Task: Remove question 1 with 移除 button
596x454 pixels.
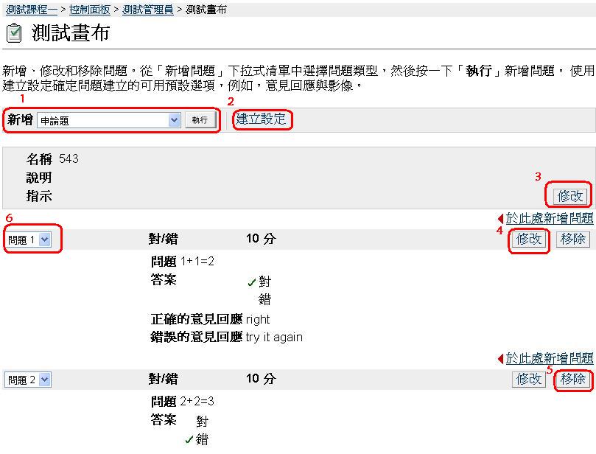Action: coord(572,239)
